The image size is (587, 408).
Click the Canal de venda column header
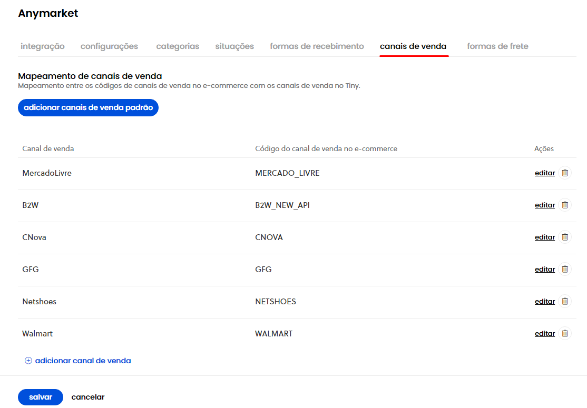click(48, 149)
